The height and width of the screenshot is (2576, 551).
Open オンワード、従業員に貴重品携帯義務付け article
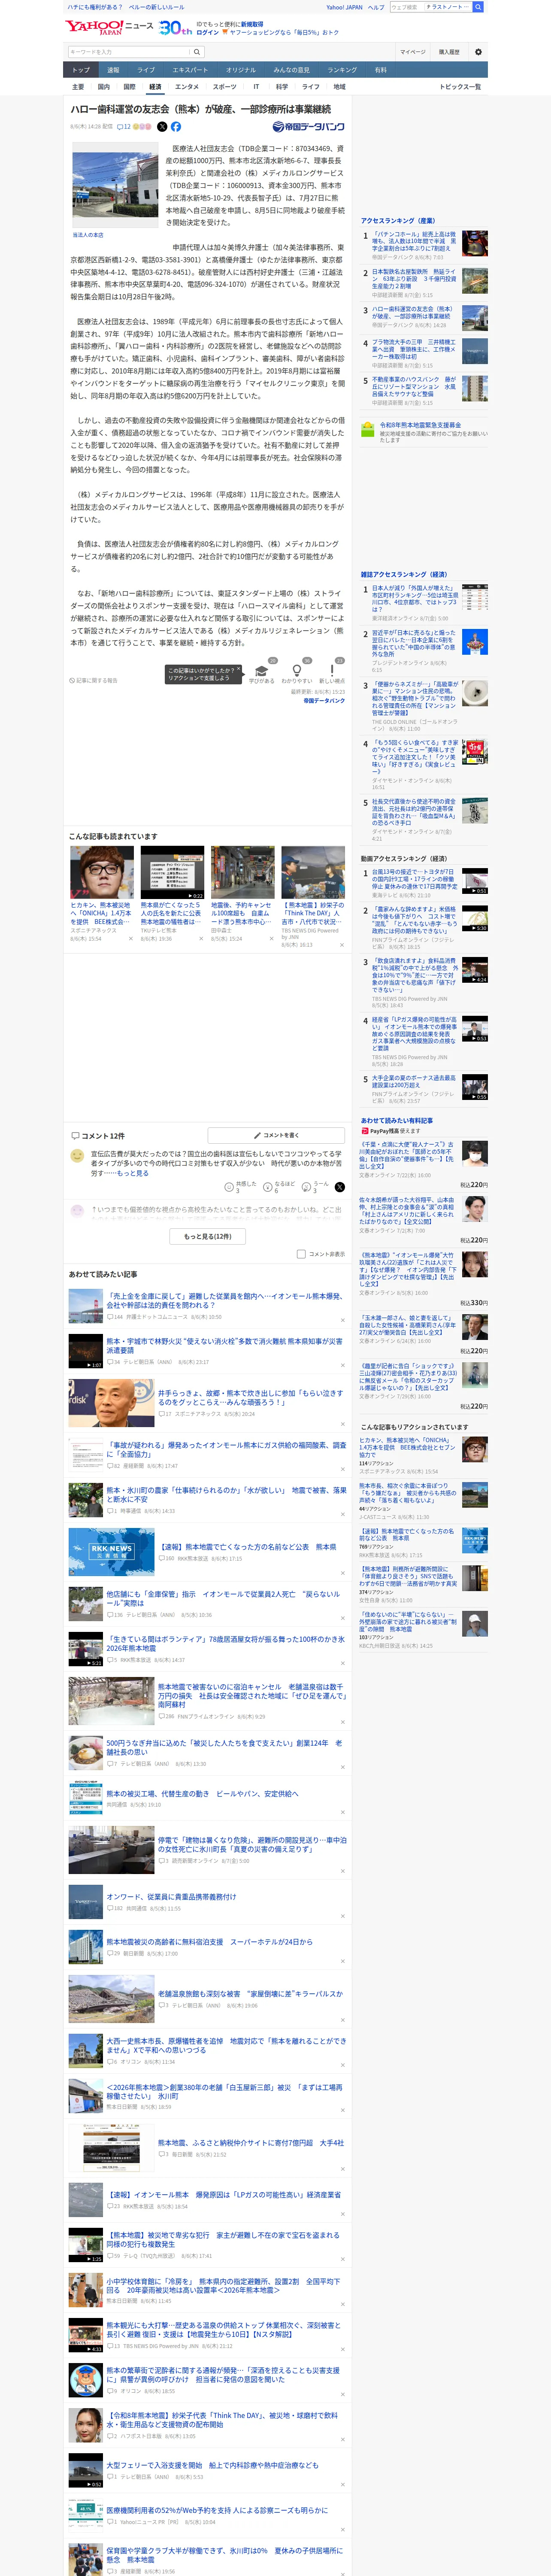click(x=171, y=1896)
